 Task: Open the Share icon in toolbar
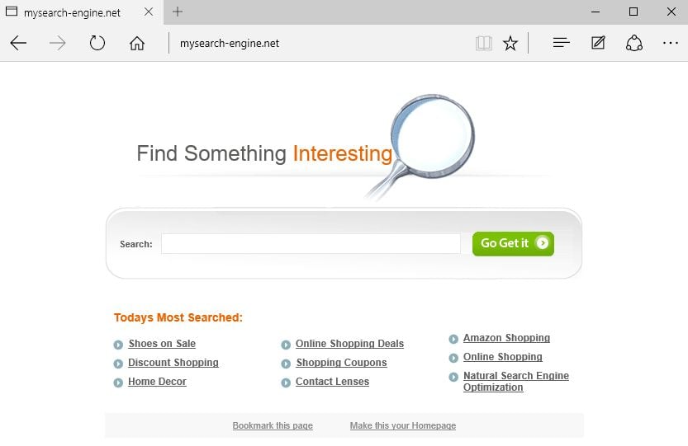[634, 44]
